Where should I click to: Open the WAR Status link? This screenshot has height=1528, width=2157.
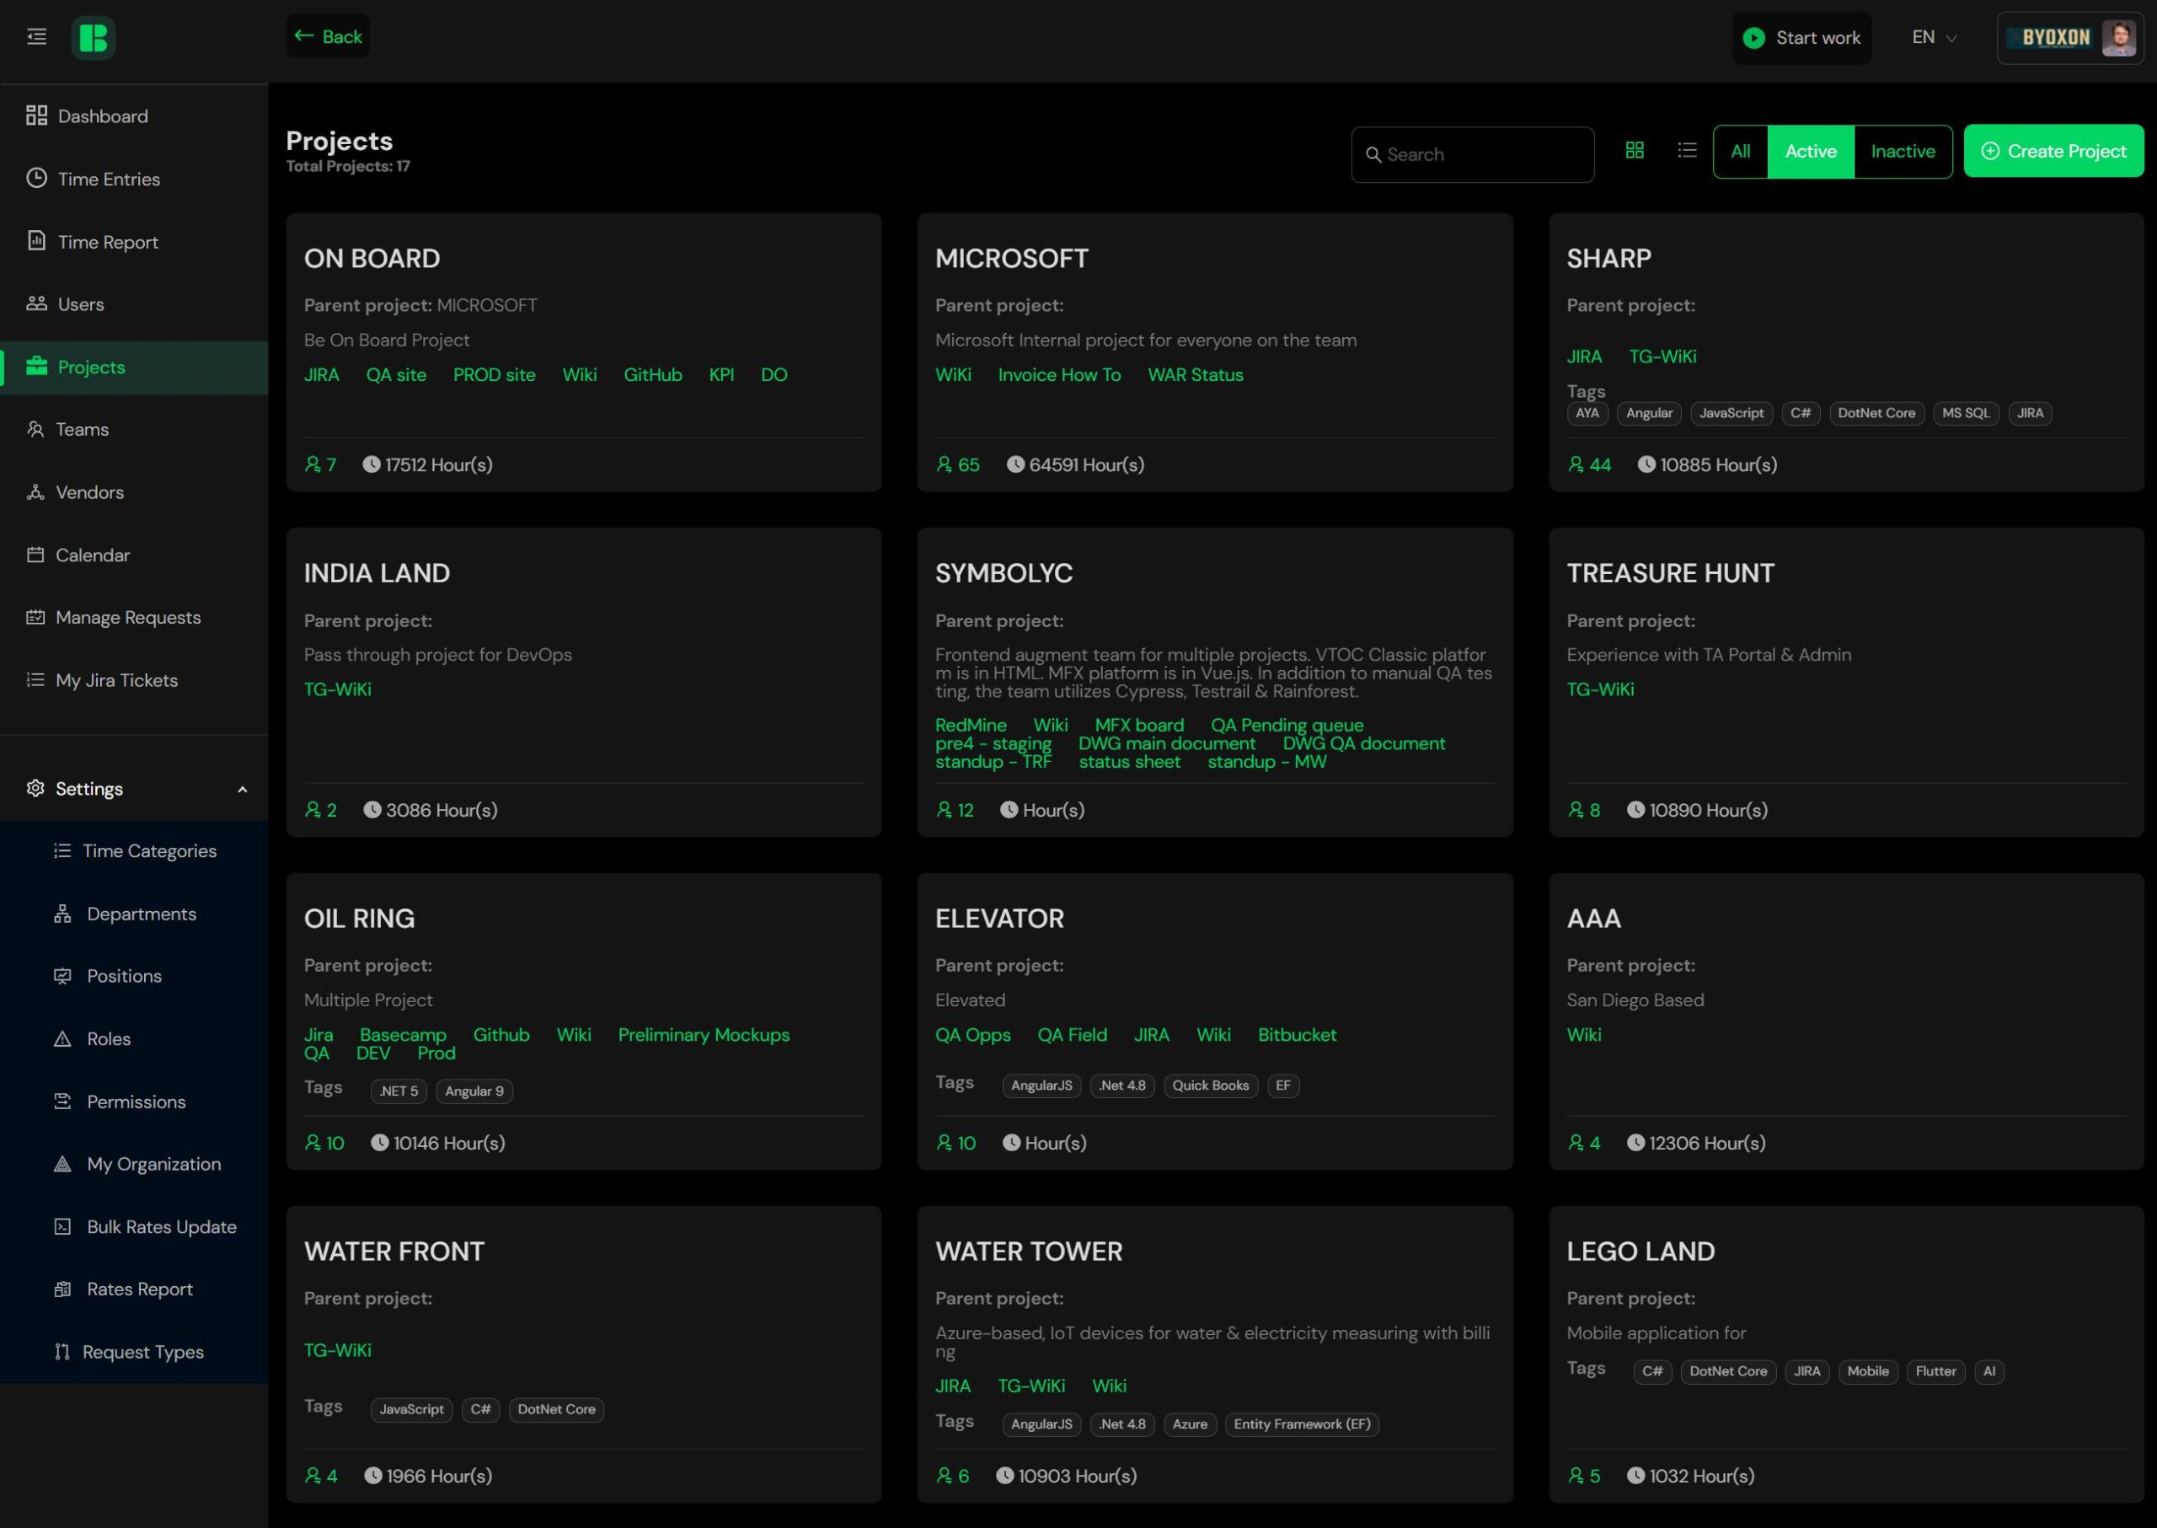tap(1196, 374)
